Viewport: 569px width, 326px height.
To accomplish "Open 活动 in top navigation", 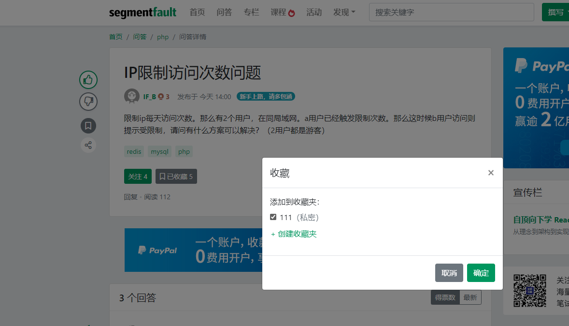I will pyautogui.click(x=314, y=13).
